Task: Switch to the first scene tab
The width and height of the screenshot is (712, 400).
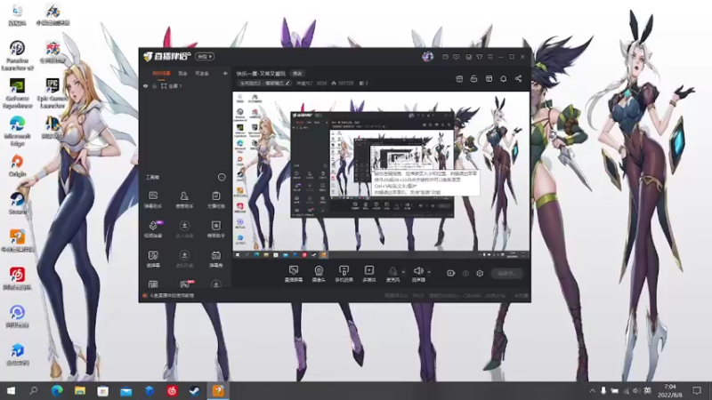Action: pyautogui.click(x=161, y=73)
